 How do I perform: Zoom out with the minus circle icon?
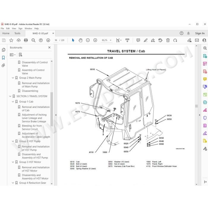click(x=88, y=40)
